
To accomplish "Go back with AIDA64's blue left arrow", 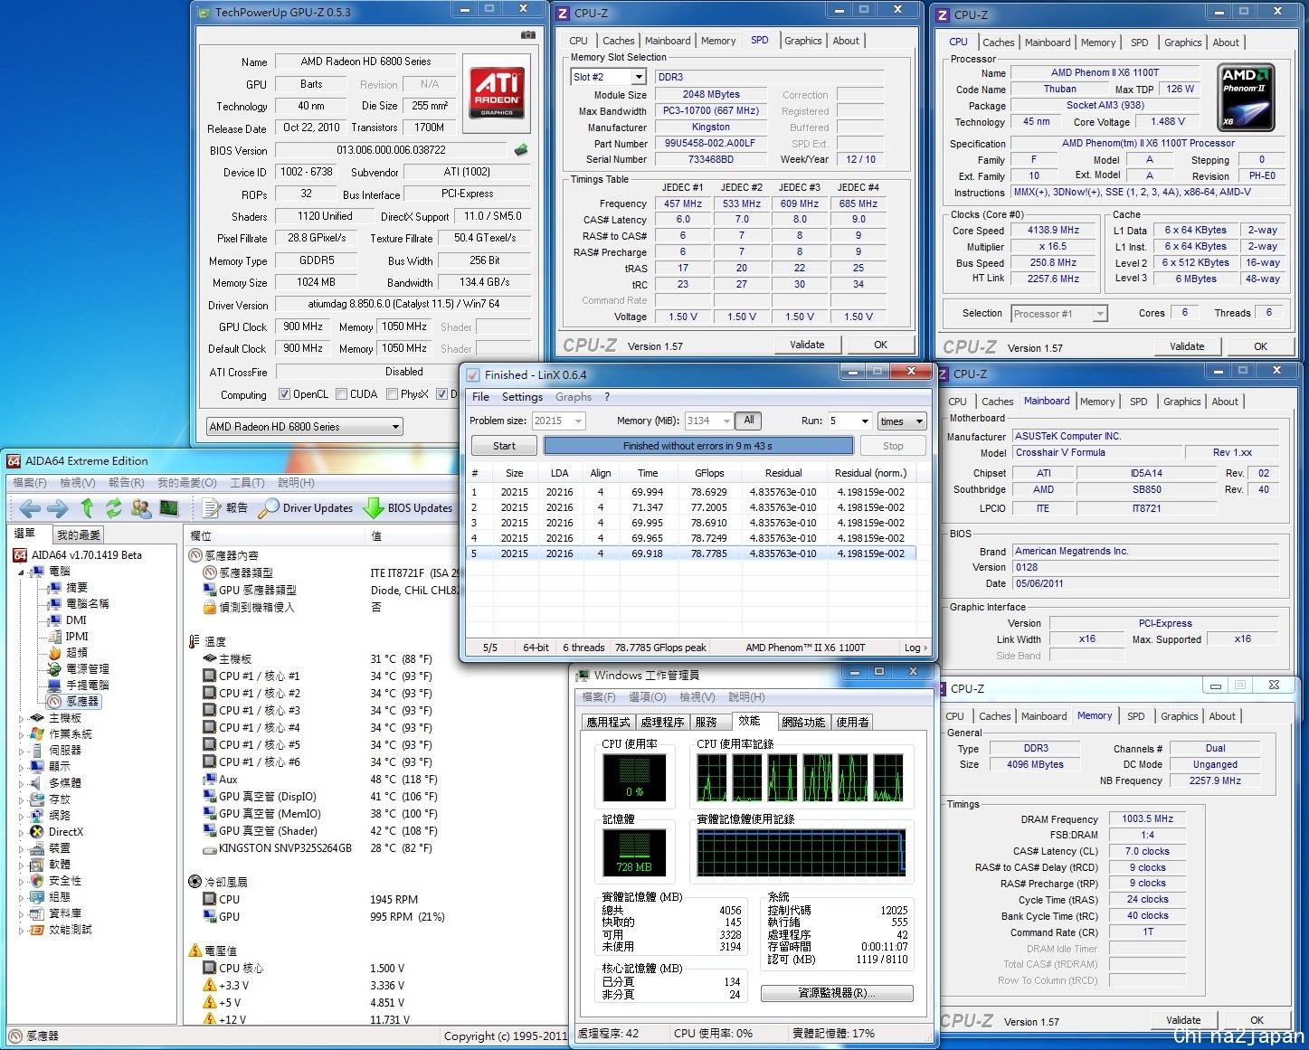I will pos(29,508).
